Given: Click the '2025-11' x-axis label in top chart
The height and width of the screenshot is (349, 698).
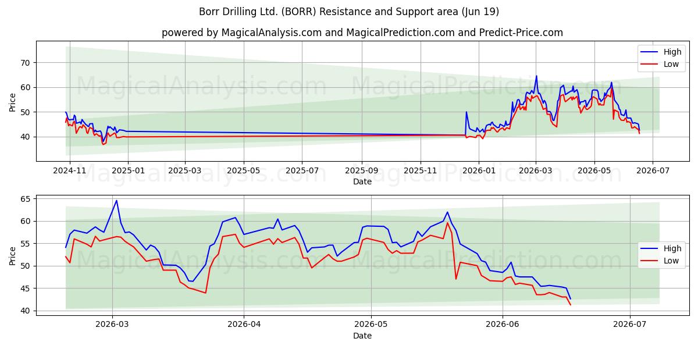Looking at the screenshot, I should pyautogui.click(x=421, y=171).
